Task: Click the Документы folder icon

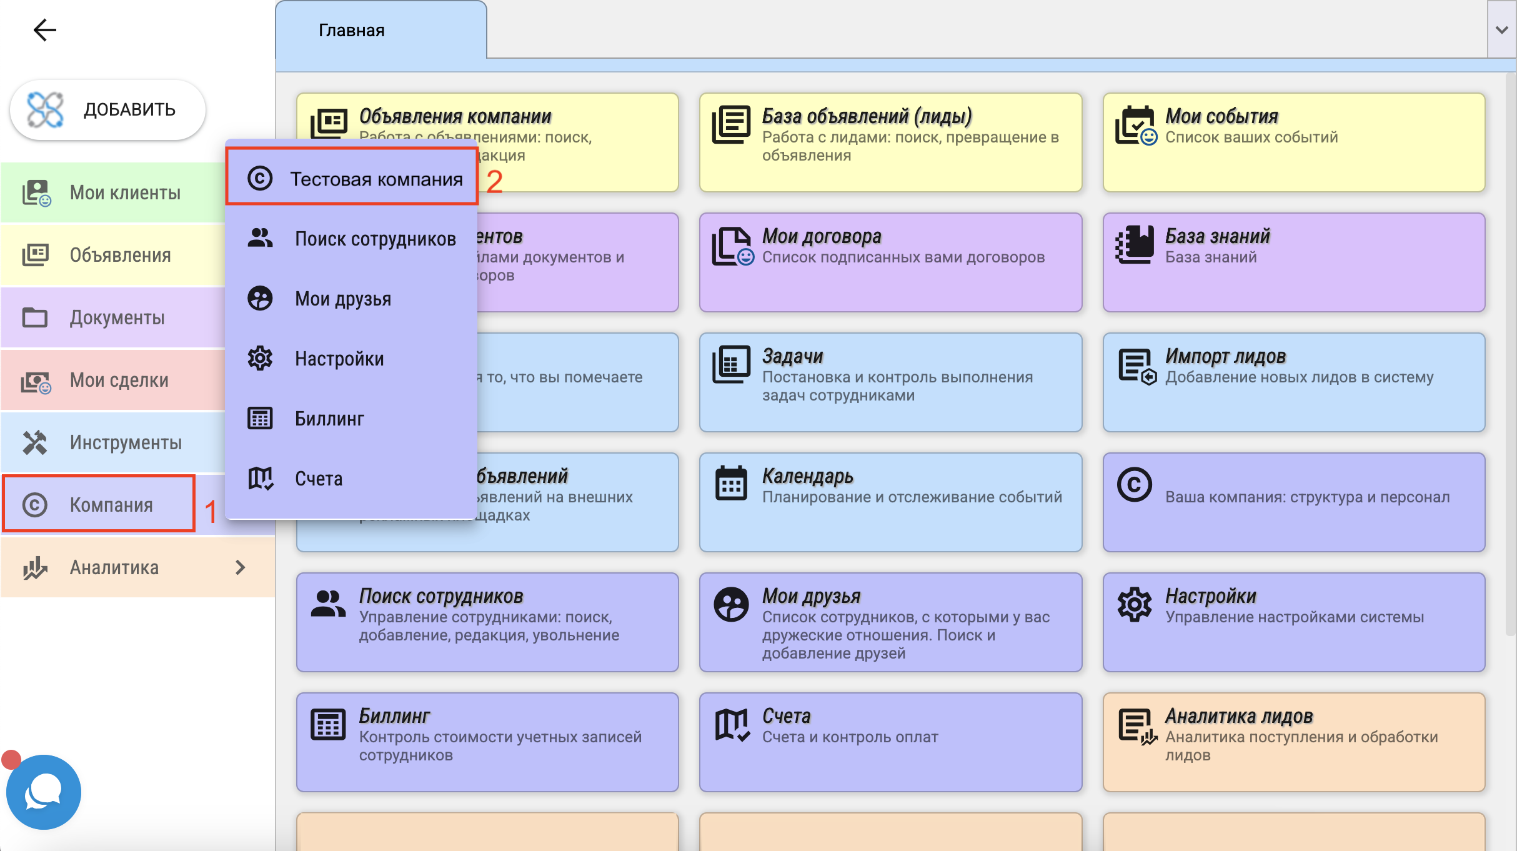Action: point(35,317)
